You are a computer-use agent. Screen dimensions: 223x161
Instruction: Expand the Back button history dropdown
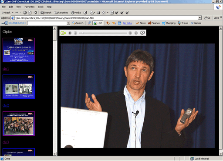[13, 13]
